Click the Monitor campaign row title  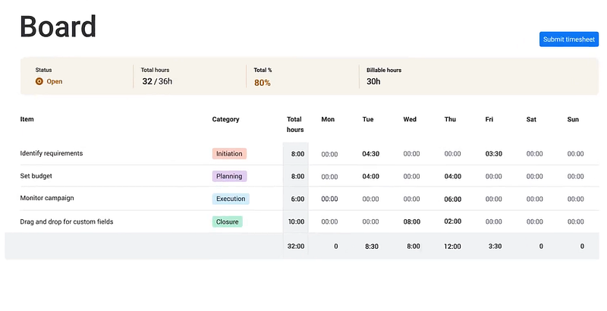point(47,199)
